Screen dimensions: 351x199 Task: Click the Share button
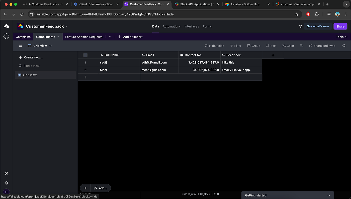tap(340, 26)
